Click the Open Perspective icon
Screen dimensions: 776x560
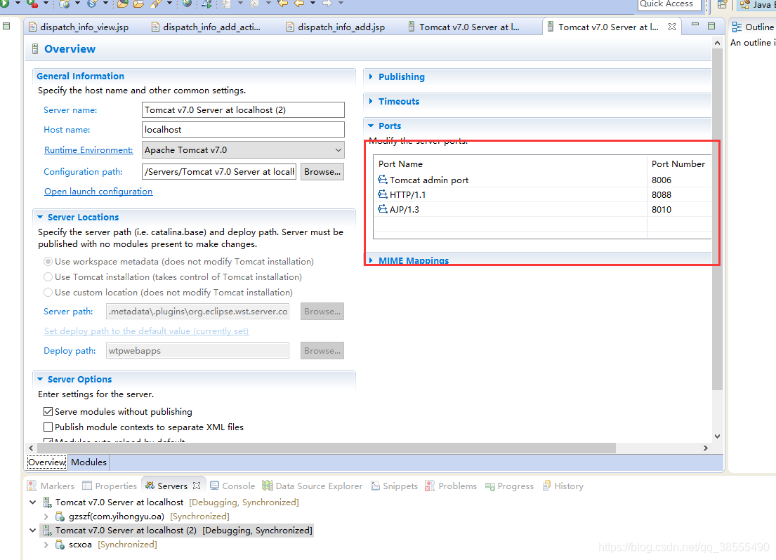point(723,4)
